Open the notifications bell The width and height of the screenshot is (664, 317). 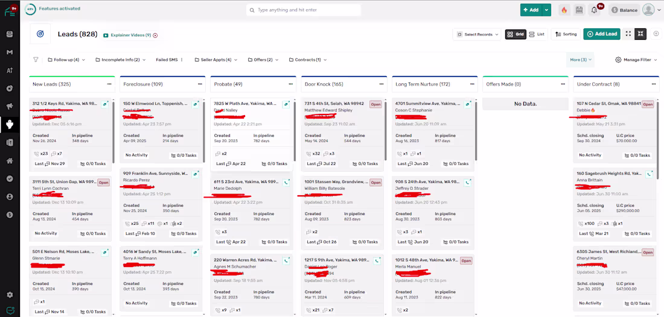point(594,10)
